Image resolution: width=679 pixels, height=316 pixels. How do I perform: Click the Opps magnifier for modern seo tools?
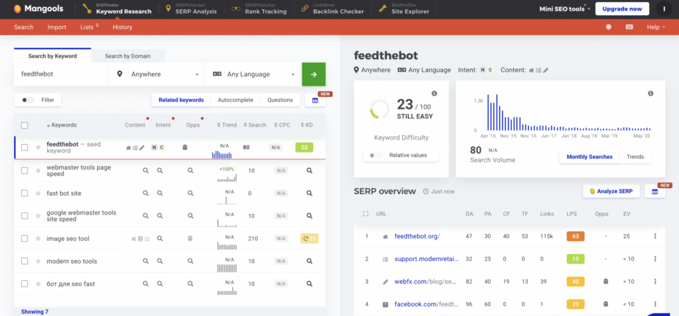point(190,261)
